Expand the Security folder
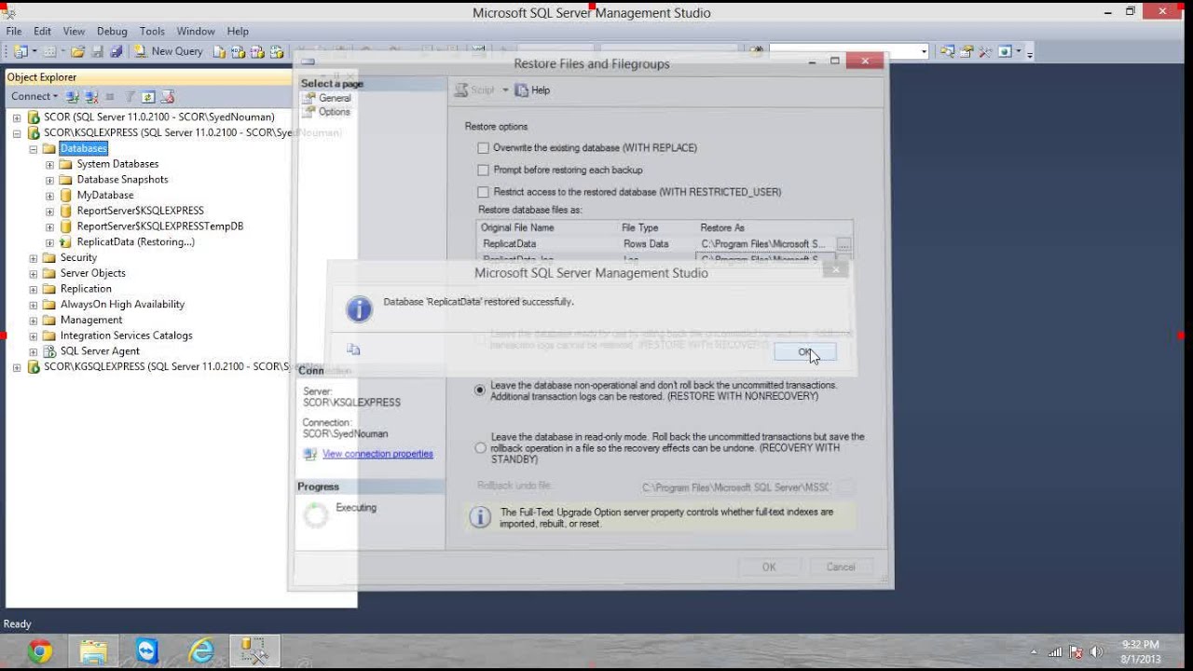 coord(34,258)
